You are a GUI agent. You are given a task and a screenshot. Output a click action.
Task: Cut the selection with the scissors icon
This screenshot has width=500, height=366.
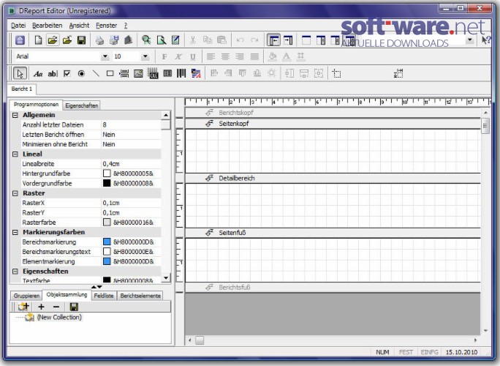pyautogui.click(x=192, y=40)
